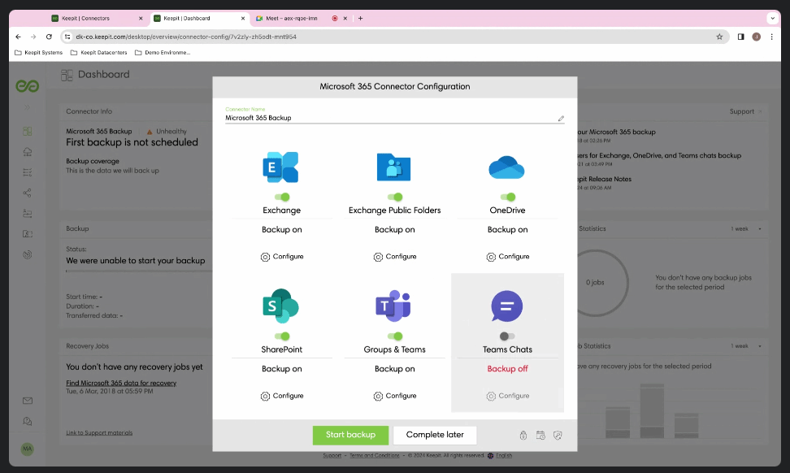Viewport: 790px width, 473px height.
Task: Enable the Teams Chats backup toggle
Action: (507, 336)
